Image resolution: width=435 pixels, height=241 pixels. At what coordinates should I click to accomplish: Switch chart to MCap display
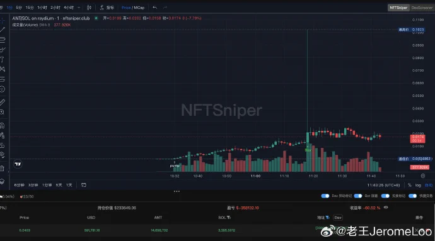pyautogui.click(x=139, y=8)
